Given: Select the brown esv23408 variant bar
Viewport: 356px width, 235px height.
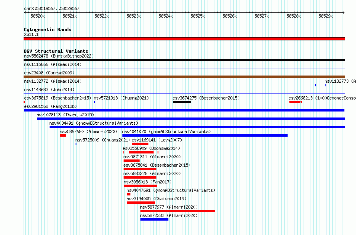Looking at the screenshot, I should tap(184, 77).
